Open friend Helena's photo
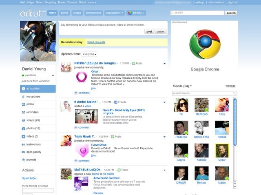The image size is (261, 195). pos(222,128)
